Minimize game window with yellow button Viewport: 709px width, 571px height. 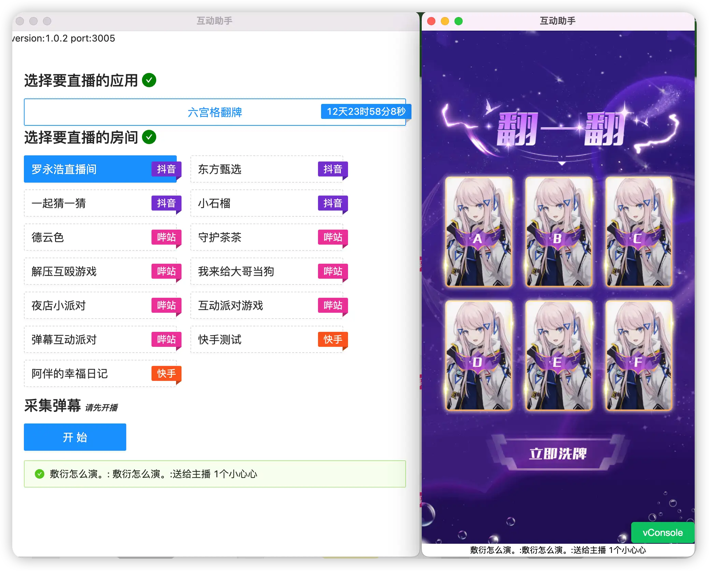coord(445,21)
